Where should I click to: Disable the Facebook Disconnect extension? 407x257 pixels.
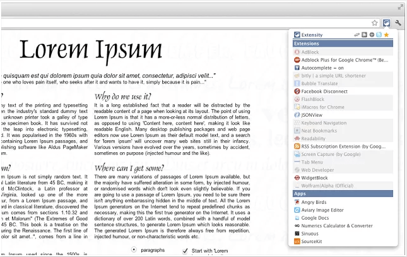tap(343, 91)
